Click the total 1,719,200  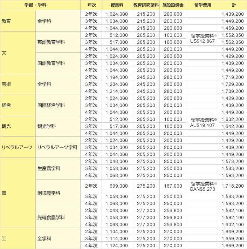click(x=232, y=78)
